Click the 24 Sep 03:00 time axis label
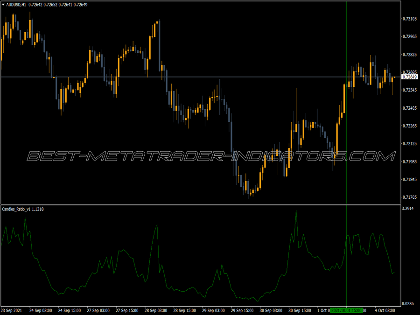 [x=41, y=310]
